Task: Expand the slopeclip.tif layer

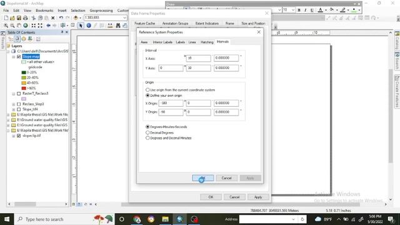Action: (x=14, y=136)
